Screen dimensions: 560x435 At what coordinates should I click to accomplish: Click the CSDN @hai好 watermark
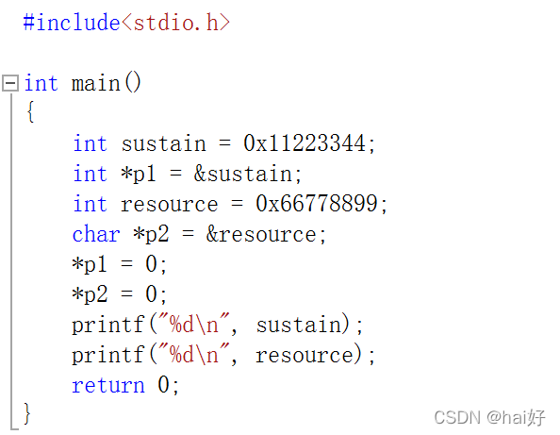tap(489, 417)
